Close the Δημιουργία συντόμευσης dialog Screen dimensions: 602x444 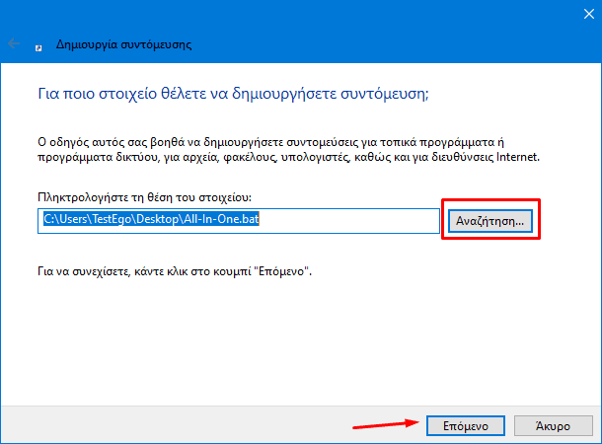[588, 14]
